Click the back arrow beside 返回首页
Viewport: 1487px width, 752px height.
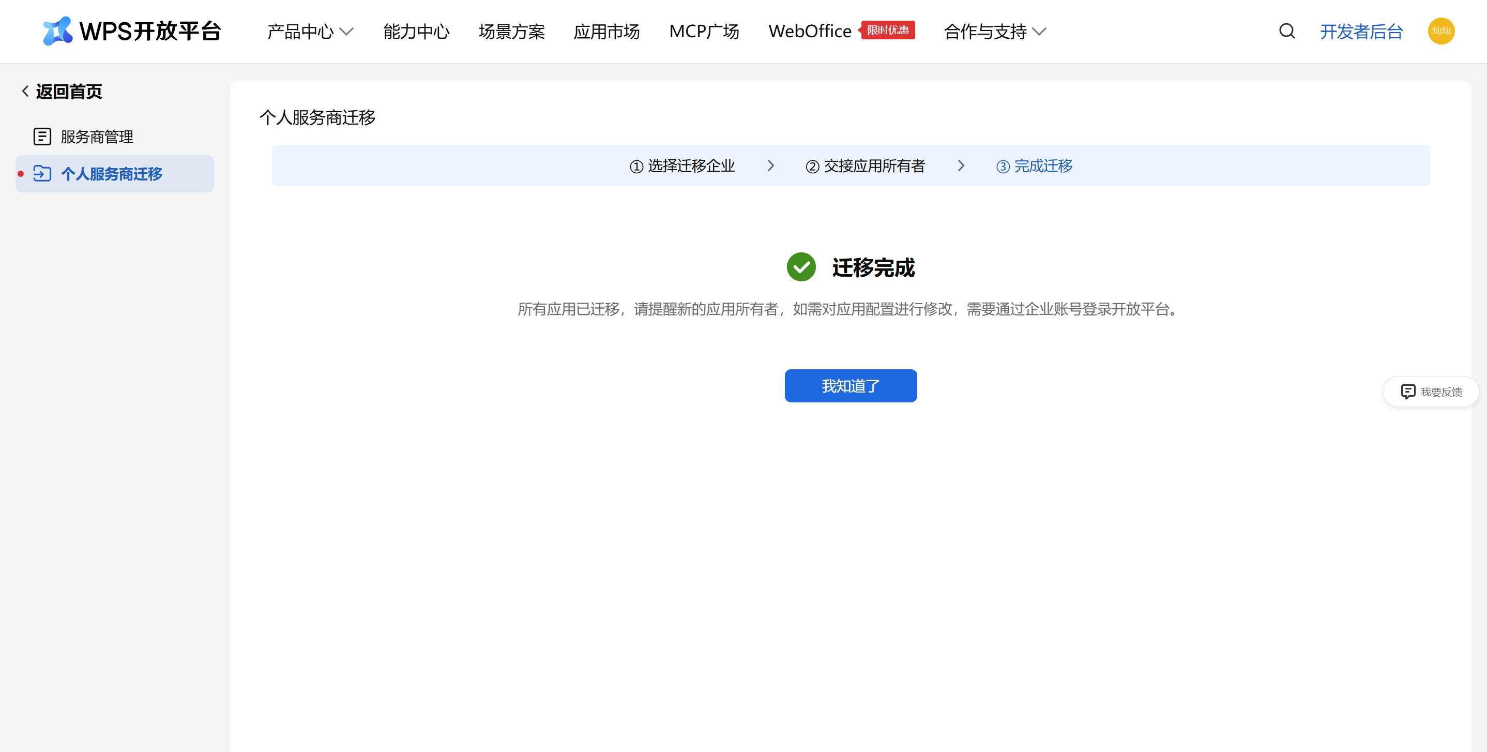(25, 91)
